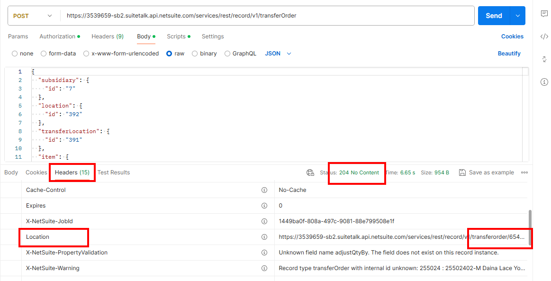Click the Beautify link
Screen dimensions: 551x281
[509, 54]
